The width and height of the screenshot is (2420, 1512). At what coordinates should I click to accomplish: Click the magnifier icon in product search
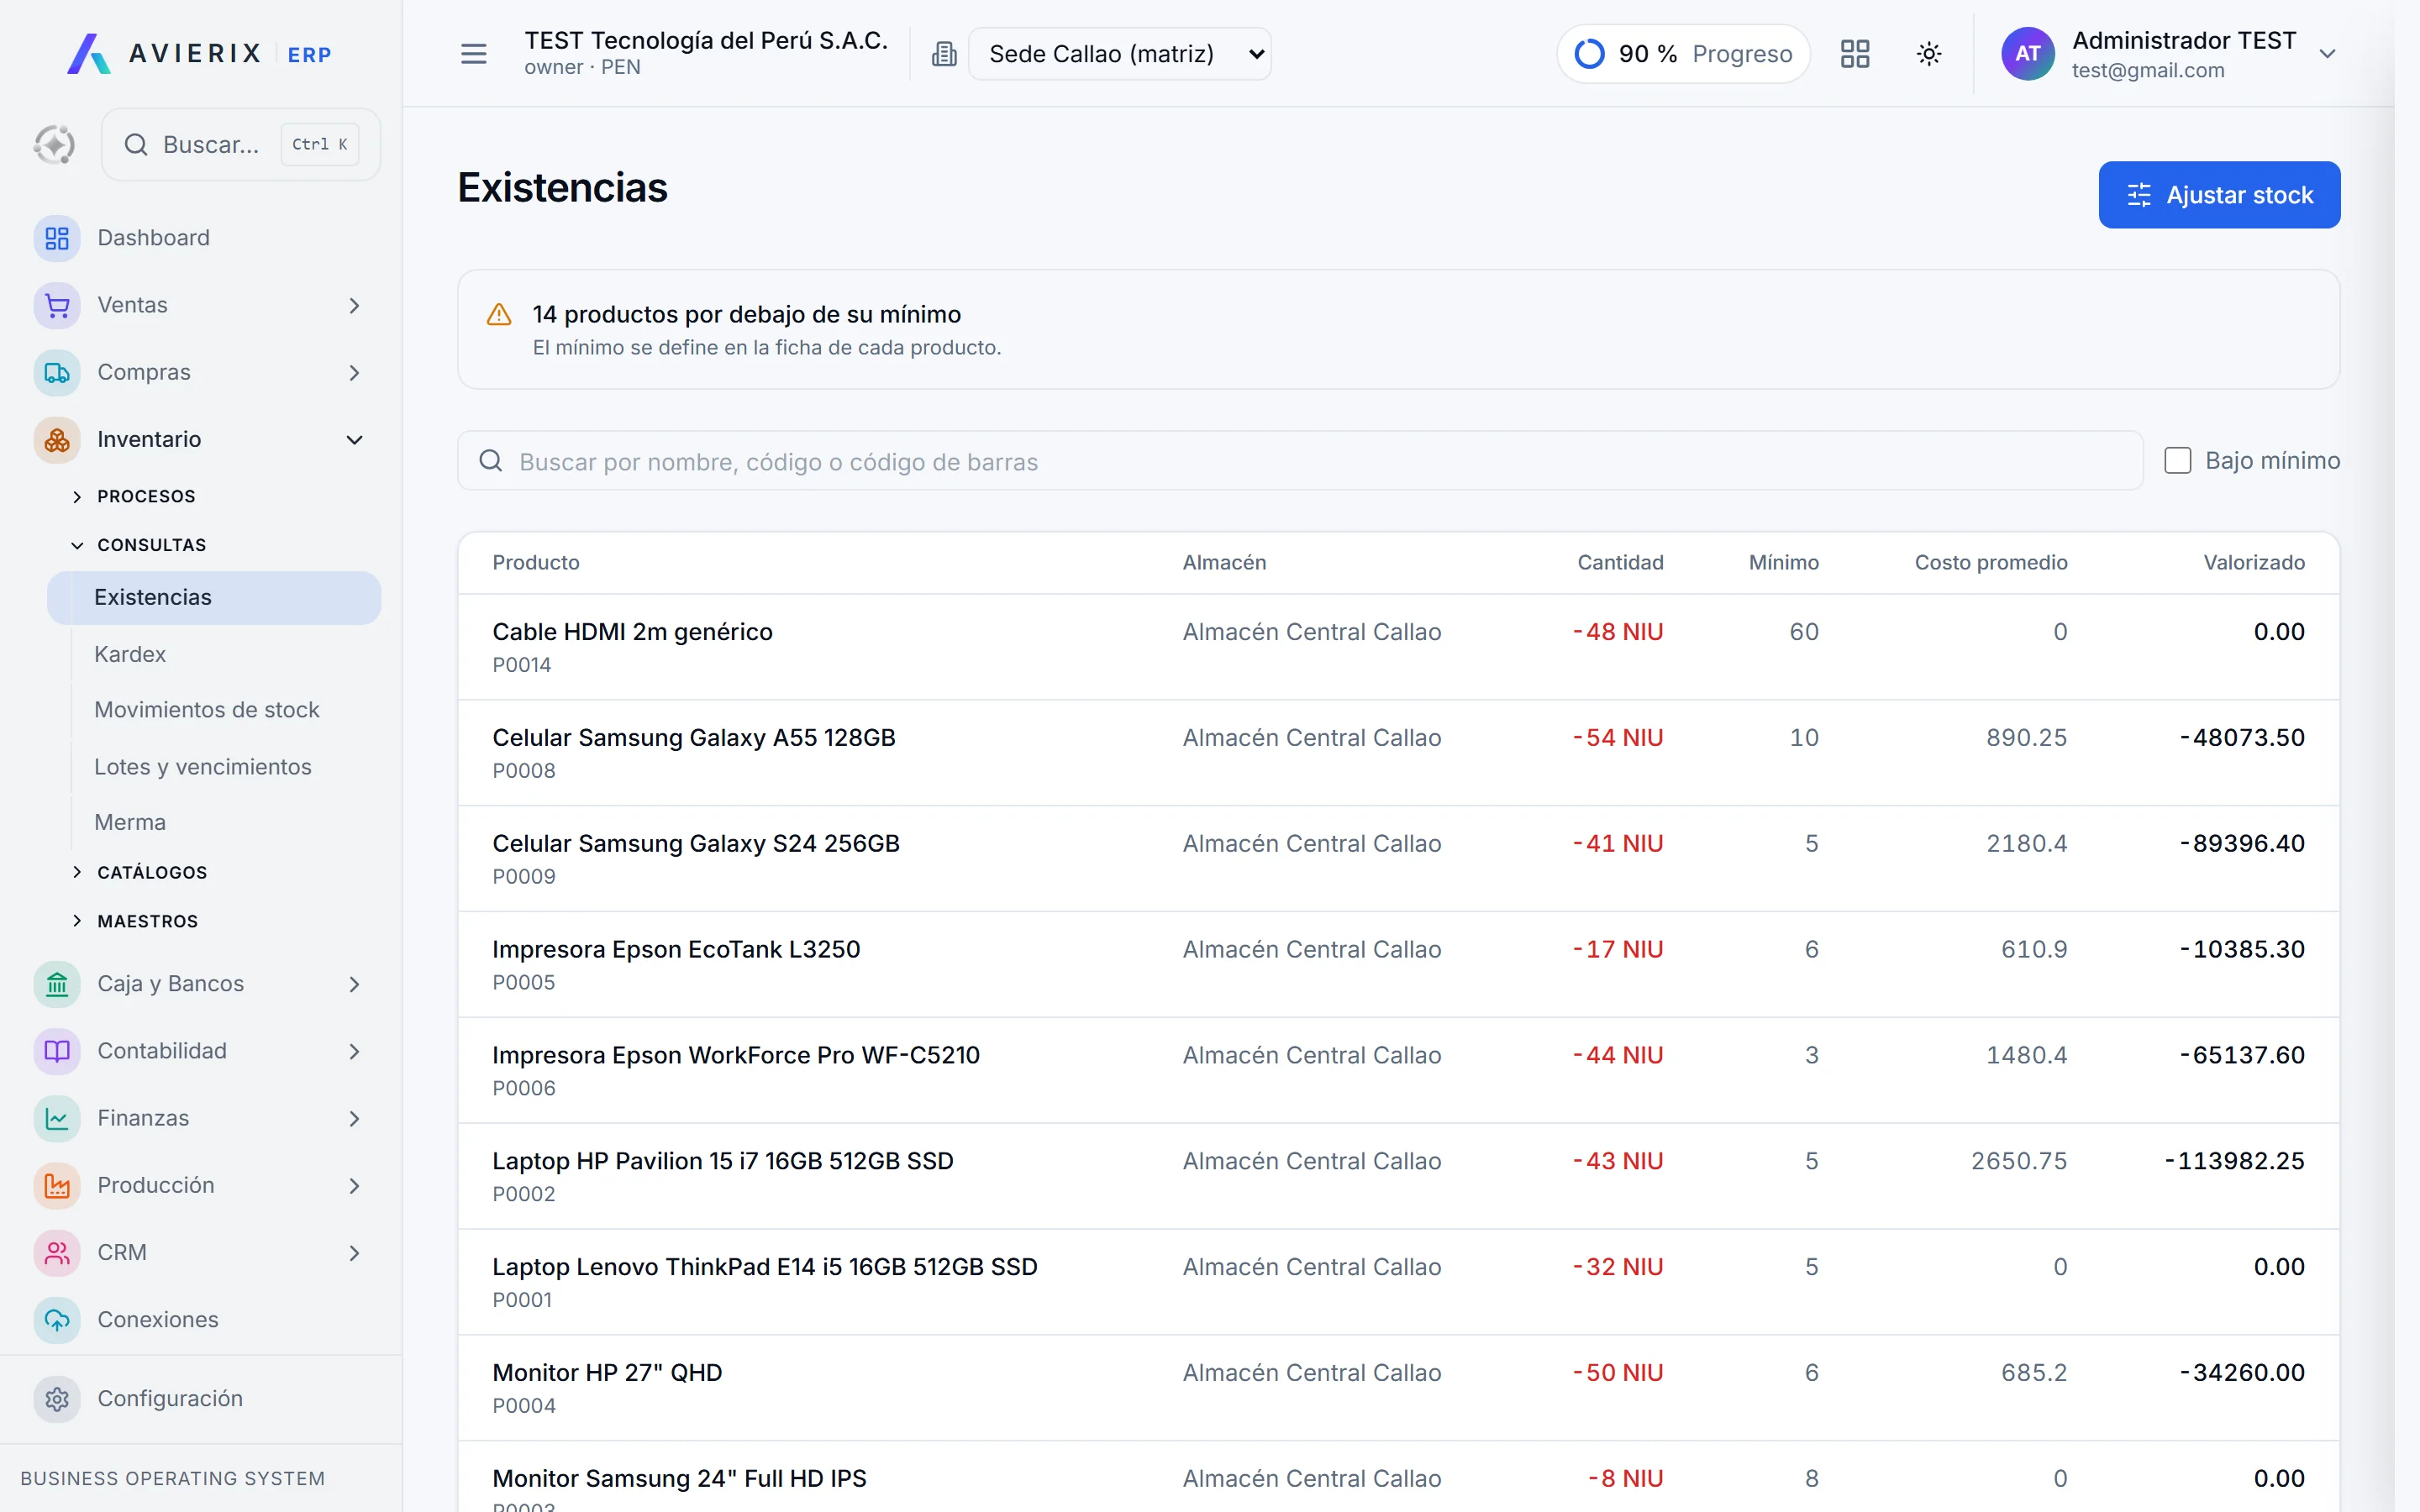tap(491, 461)
